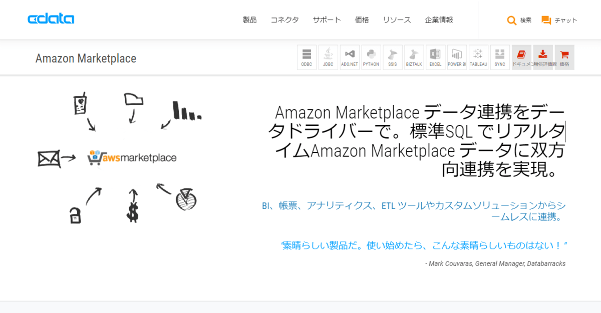Click the hand-drawn bar chart sketch
The width and height of the screenshot is (601, 313).
(187, 110)
